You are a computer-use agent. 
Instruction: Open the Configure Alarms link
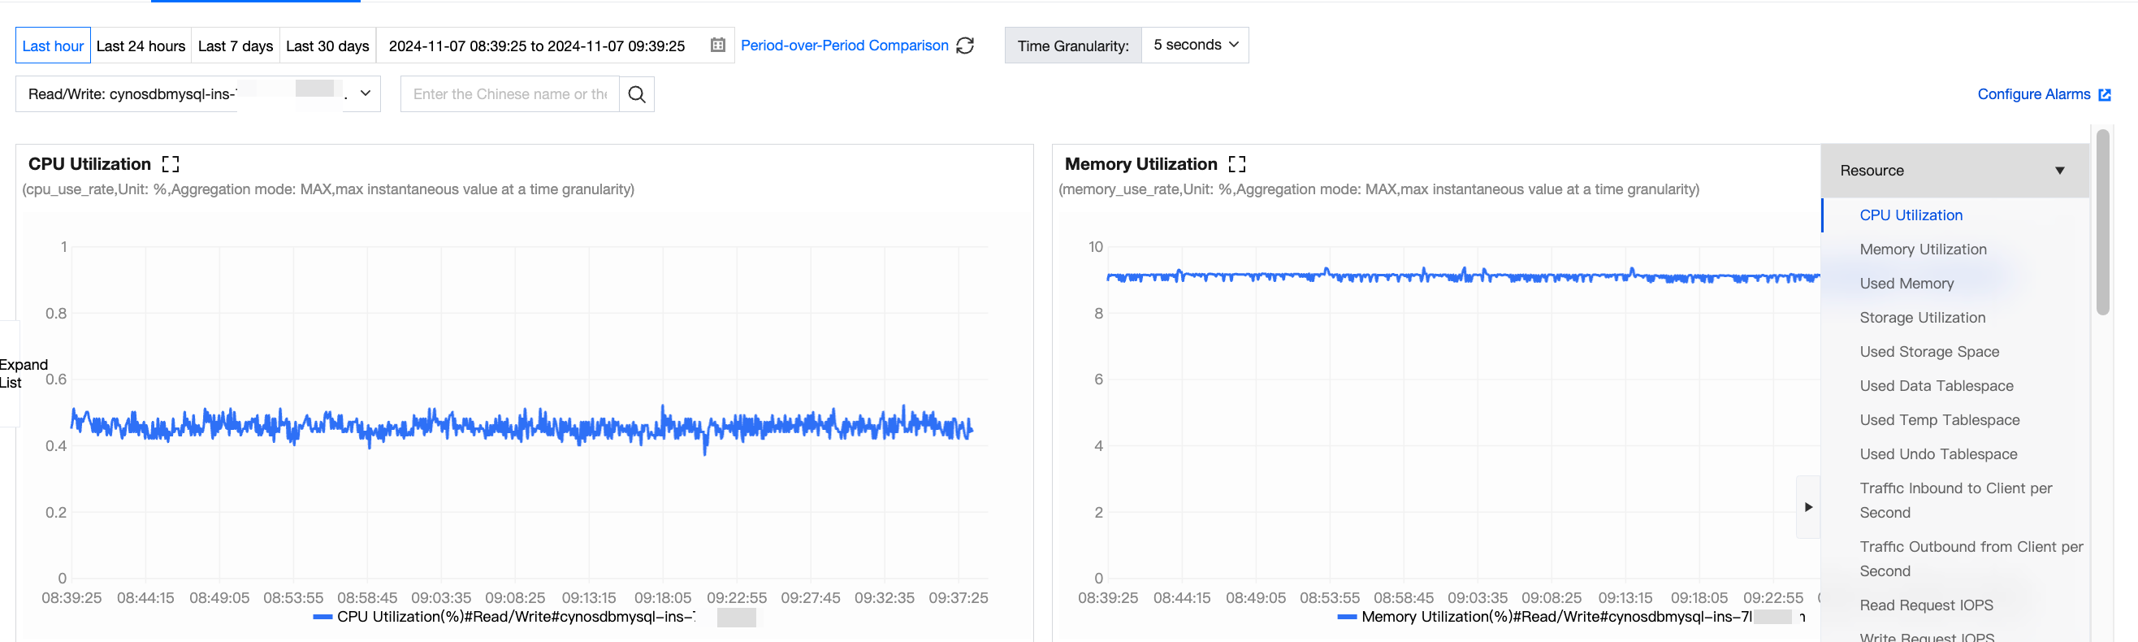click(x=2032, y=93)
